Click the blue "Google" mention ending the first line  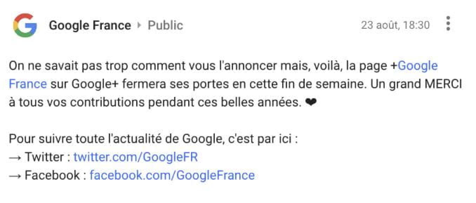(x=418, y=66)
